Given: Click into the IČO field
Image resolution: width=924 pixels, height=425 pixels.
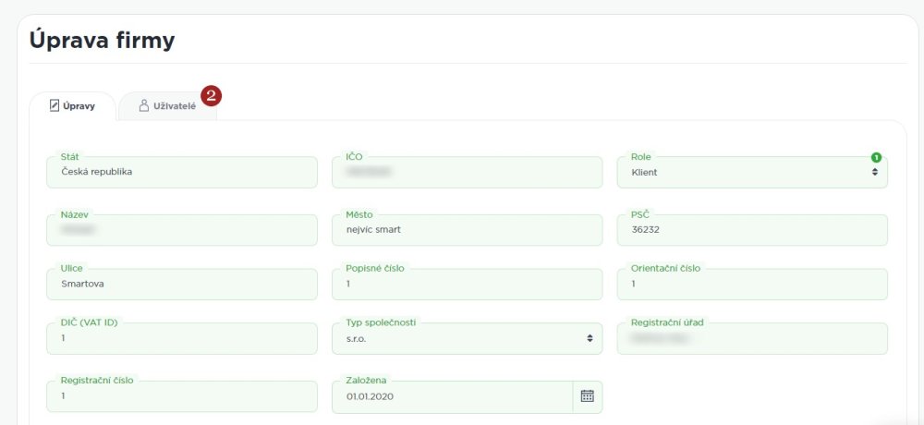Looking at the screenshot, I should (467, 172).
